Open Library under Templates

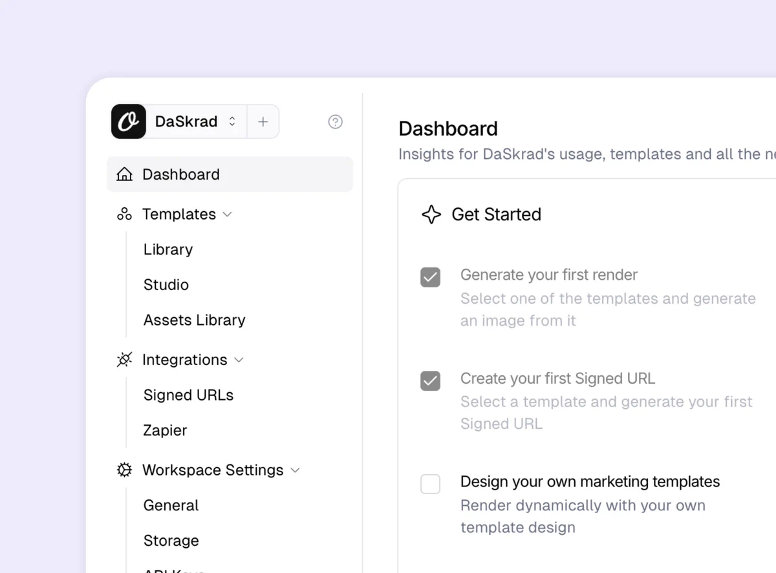click(168, 249)
